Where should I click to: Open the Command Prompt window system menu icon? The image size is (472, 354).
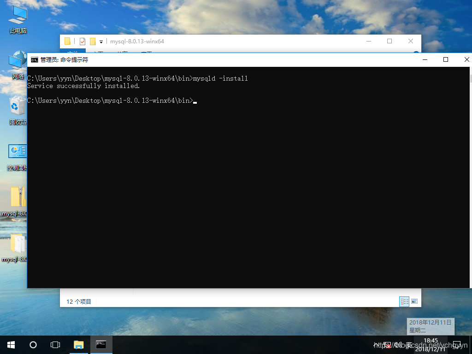click(x=34, y=59)
